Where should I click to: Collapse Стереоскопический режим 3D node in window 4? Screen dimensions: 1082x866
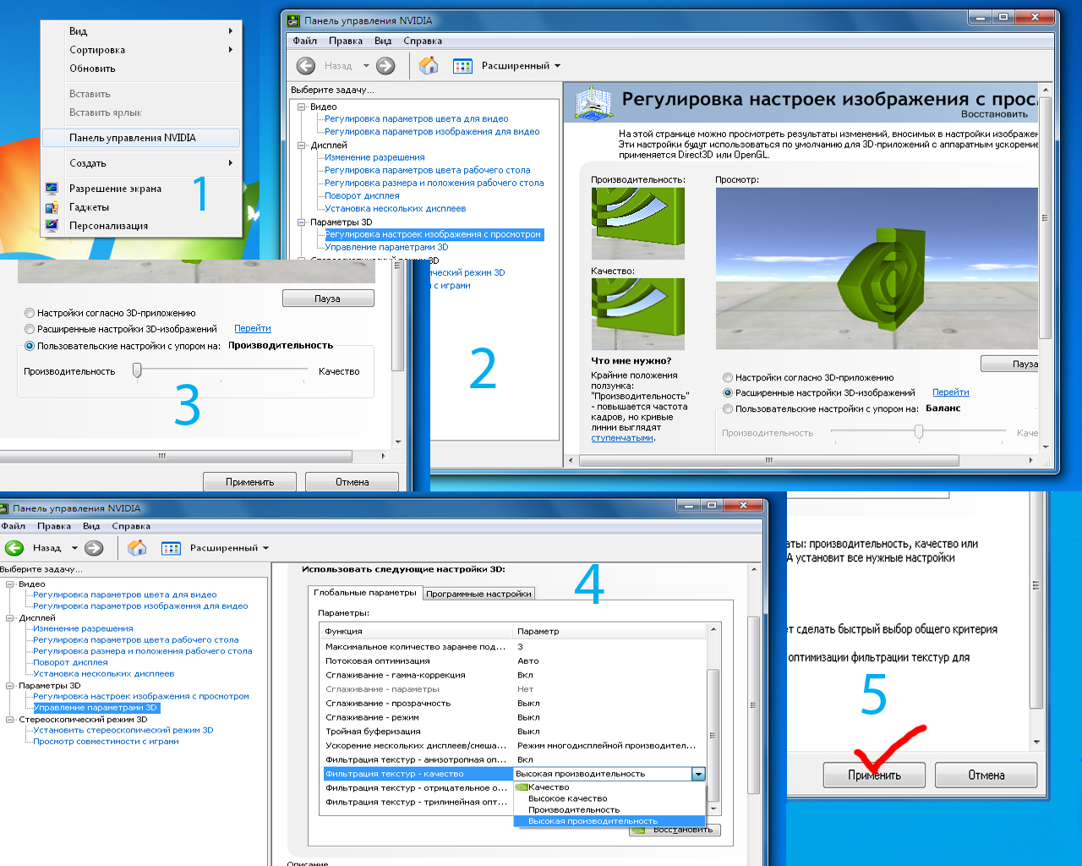pyautogui.click(x=10, y=720)
